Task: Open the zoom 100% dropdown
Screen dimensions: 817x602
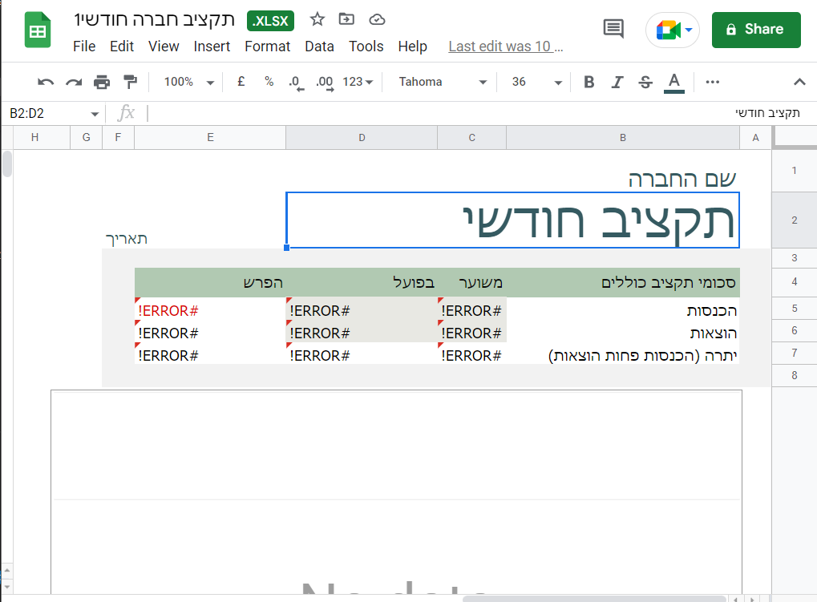Action: [188, 83]
